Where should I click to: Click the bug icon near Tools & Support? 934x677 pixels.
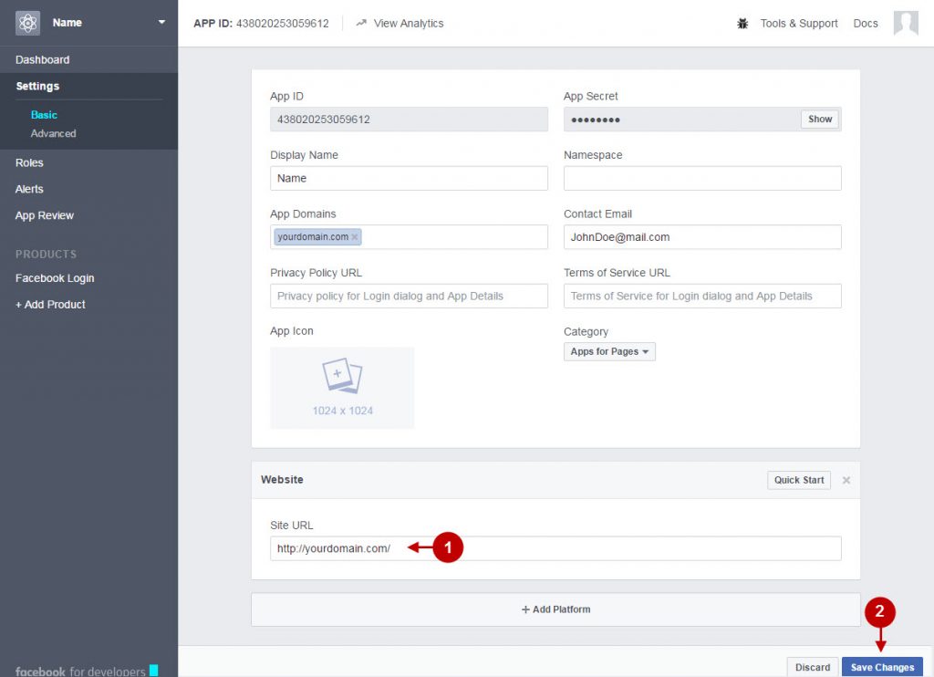click(742, 23)
